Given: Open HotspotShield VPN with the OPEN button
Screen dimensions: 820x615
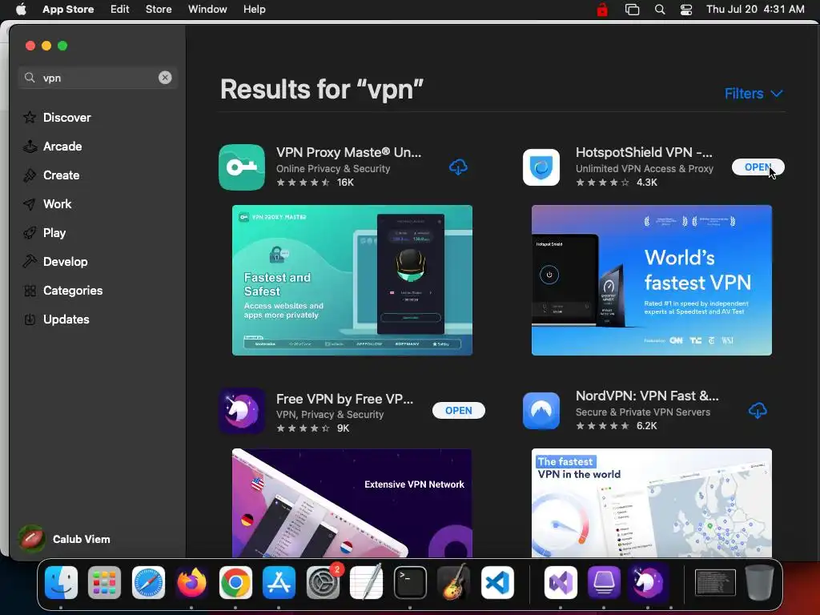Looking at the screenshot, I should point(758,167).
